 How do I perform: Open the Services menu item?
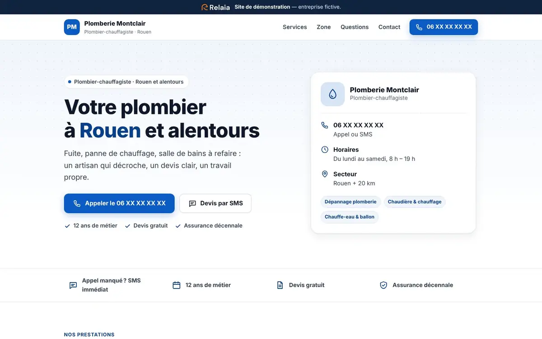click(x=295, y=27)
